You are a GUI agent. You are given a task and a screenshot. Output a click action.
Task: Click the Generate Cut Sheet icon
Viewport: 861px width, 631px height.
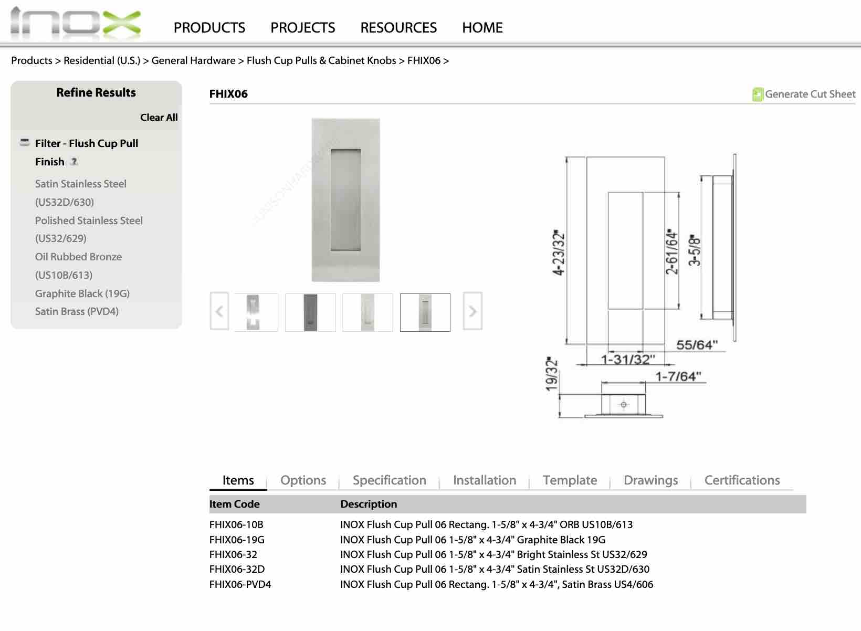757,94
